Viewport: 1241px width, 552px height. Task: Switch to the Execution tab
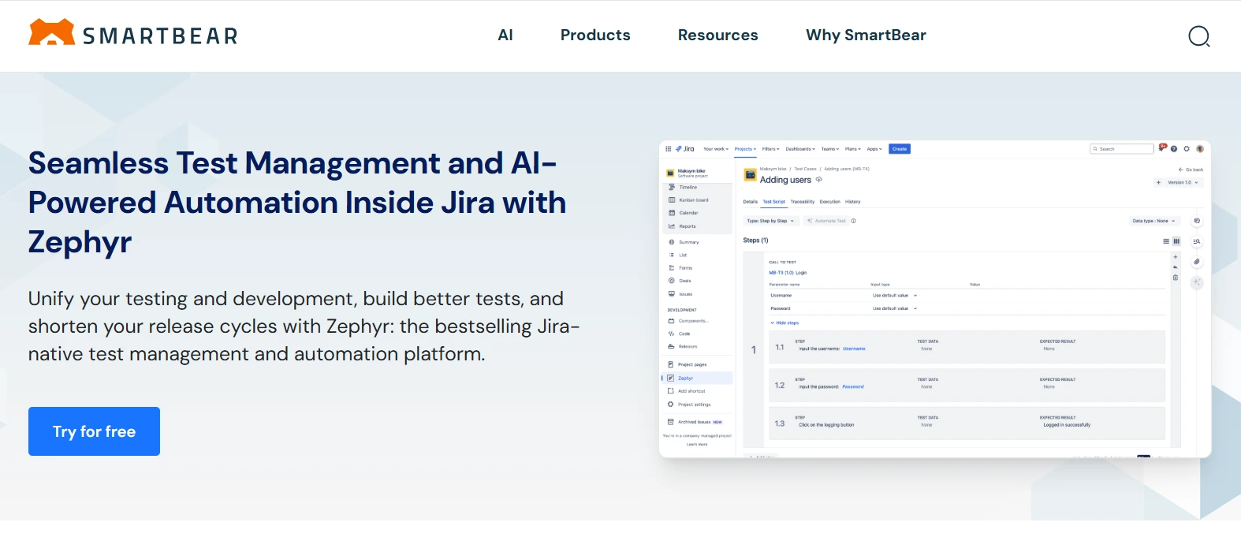click(x=830, y=202)
